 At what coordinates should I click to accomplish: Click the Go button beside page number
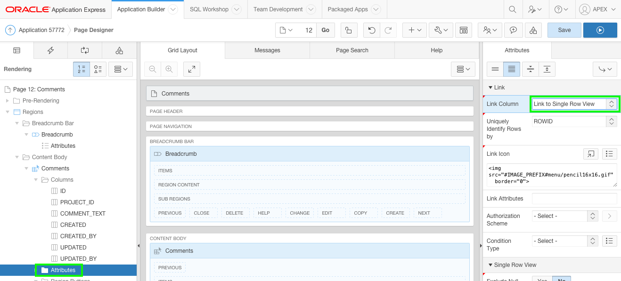(326, 30)
